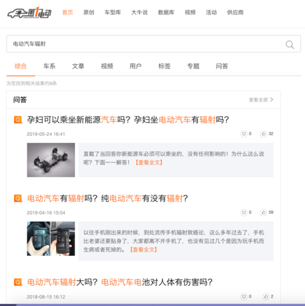This screenshot has height=306, width=305.
Task: Open 数据库 in the top navigation
Action: tap(166, 13)
